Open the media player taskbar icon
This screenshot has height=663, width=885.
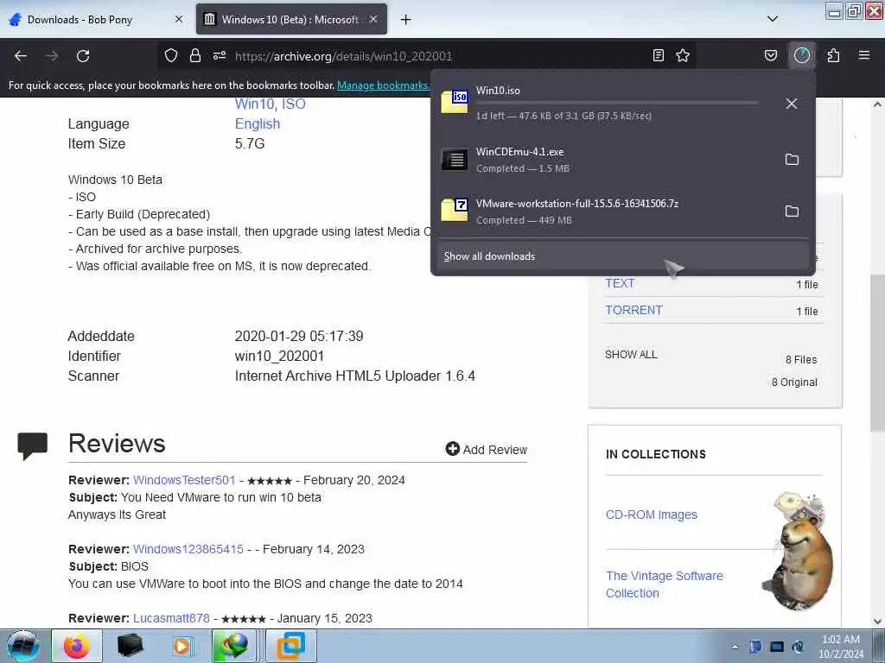(x=181, y=646)
